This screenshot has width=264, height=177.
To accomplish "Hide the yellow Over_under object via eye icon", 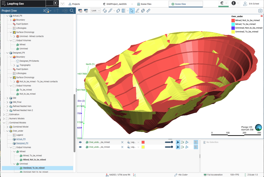I will (80, 147).
